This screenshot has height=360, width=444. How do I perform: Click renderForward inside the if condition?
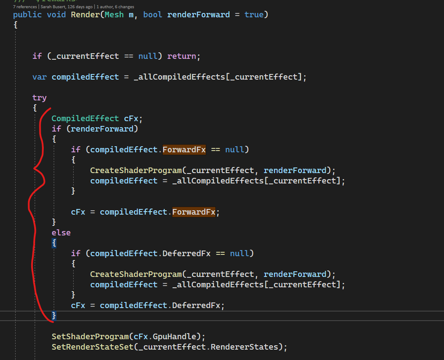(x=102, y=129)
